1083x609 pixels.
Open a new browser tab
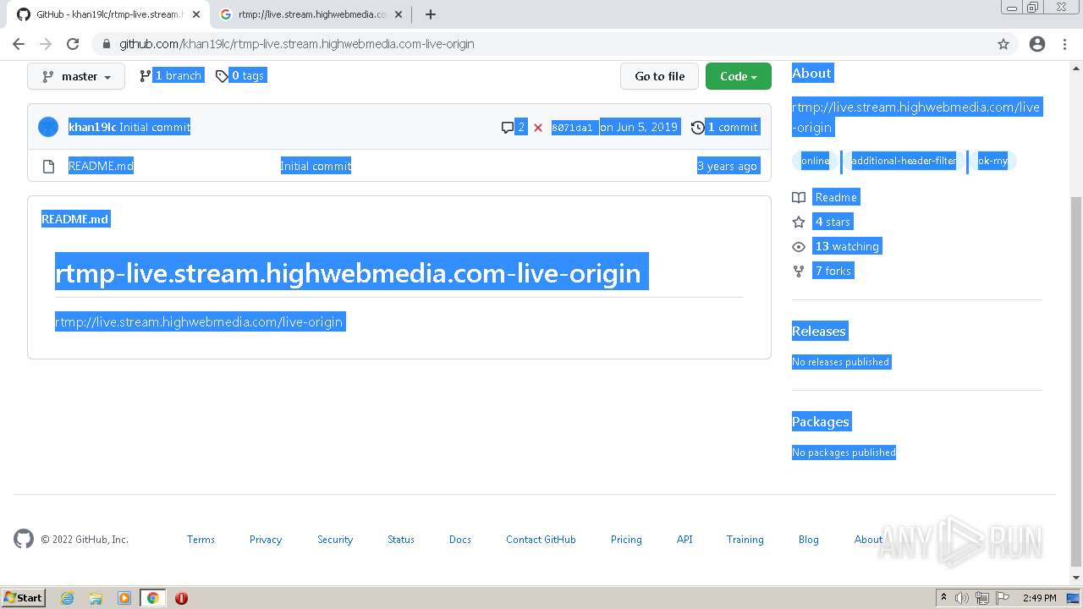tap(431, 14)
